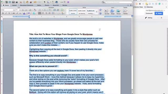Viewport: 168px width, 94px height.
Task: Click the font color A swatch
Action: point(24,13)
